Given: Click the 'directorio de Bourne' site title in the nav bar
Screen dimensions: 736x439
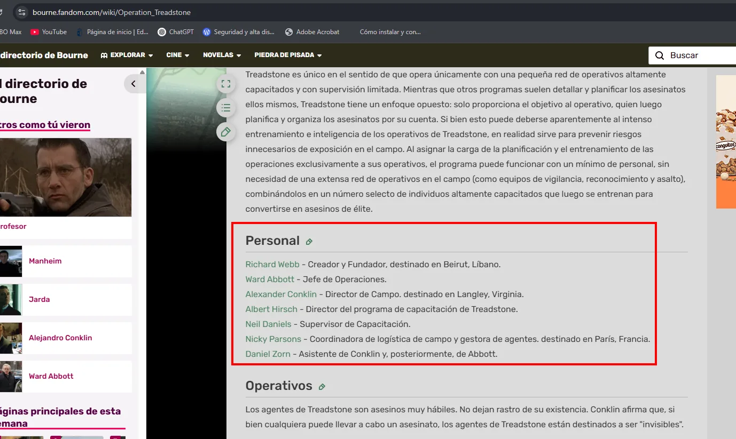Looking at the screenshot, I should point(44,55).
